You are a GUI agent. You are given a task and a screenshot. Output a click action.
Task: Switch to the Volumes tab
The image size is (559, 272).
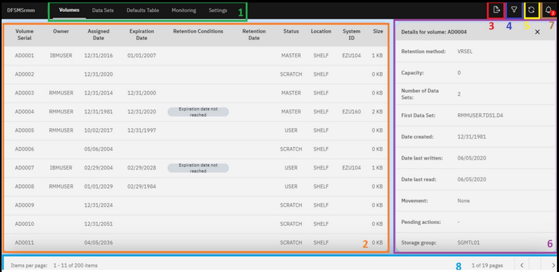coord(69,11)
